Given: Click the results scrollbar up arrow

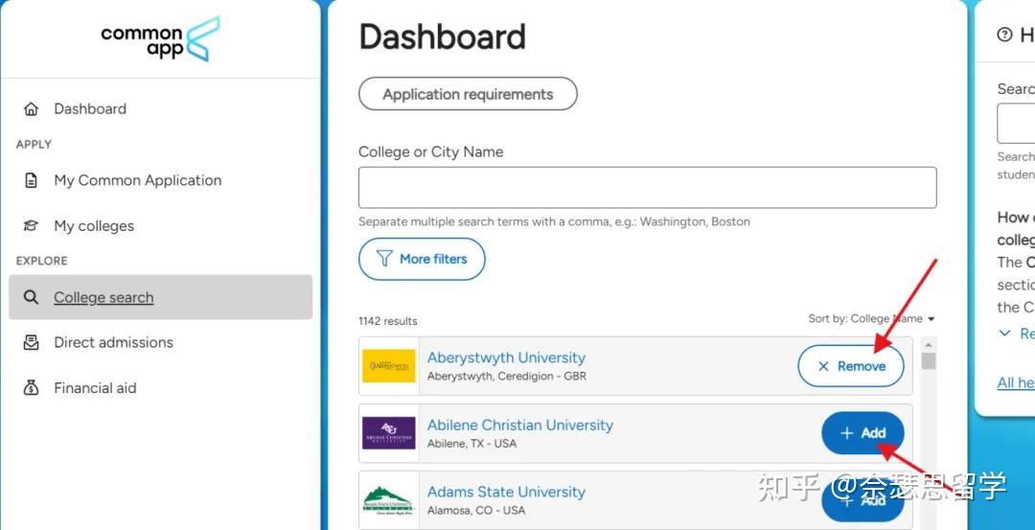Looking at the screenshot, I should coord(929,345).
